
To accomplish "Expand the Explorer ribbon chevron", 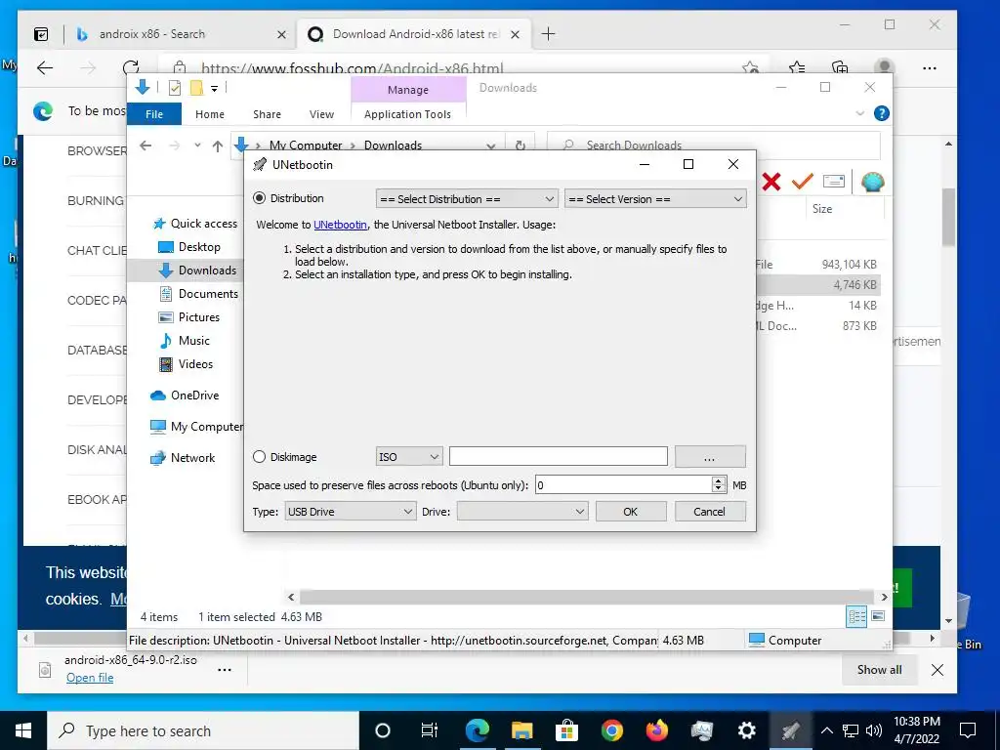I will coord(859,113).
